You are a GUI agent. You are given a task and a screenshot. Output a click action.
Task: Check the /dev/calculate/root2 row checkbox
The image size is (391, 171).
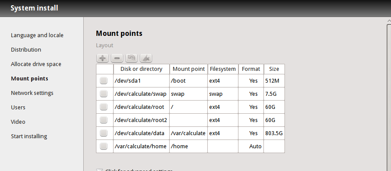pos(103,120)
